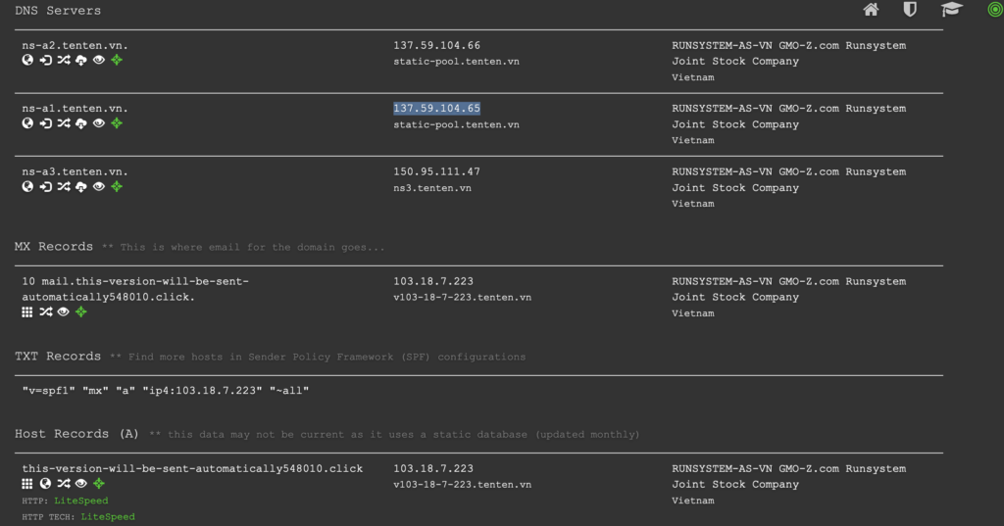Viewport: 1004px width, 526px height.
Task: Open the shield security icon in header
Action: [x=910, y=10]
